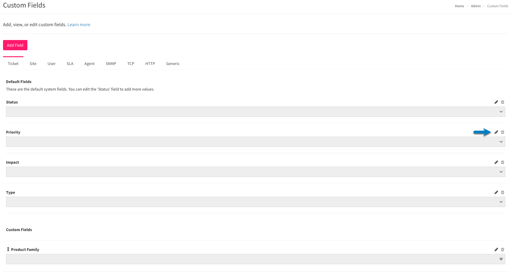Click the Product Family label
This screenshot has height=272, width=511.
[x=25, y=249]
